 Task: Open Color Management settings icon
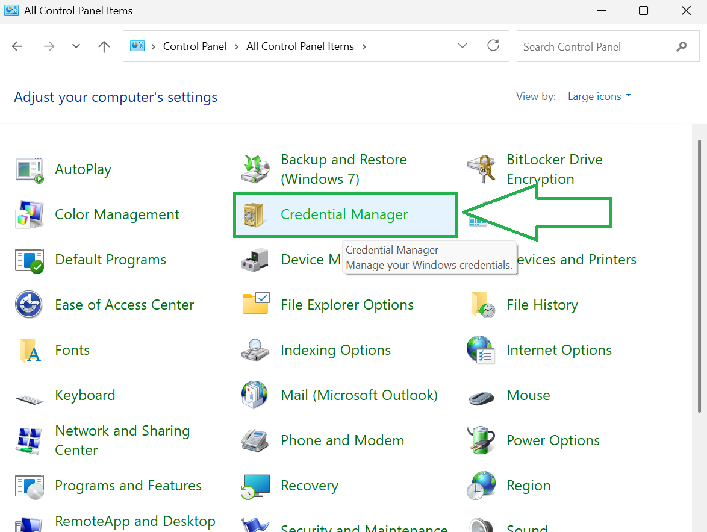(x=29, y=214)
